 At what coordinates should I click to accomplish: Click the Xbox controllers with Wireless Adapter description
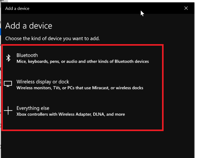tap(71, 114)
